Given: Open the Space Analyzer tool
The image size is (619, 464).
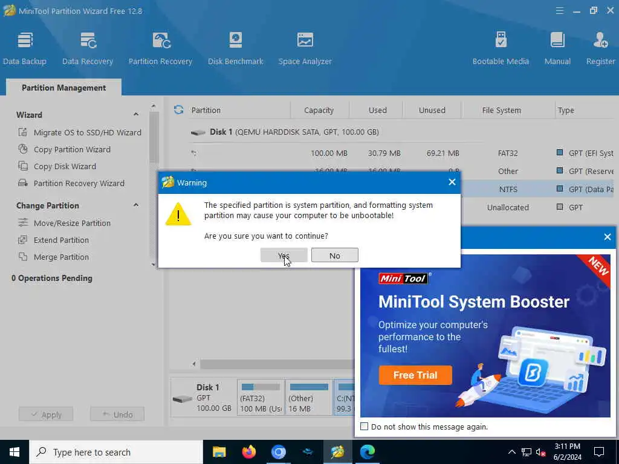Looking at the screenshot, I should point(305,48).
